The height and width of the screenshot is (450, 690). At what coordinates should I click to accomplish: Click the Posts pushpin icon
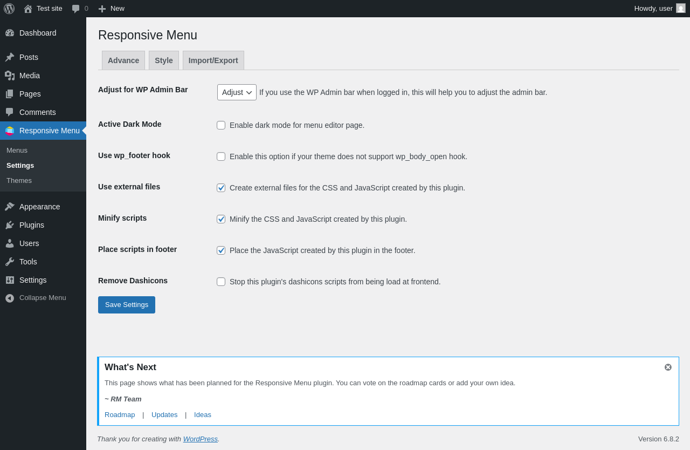[x=10, y=57]
